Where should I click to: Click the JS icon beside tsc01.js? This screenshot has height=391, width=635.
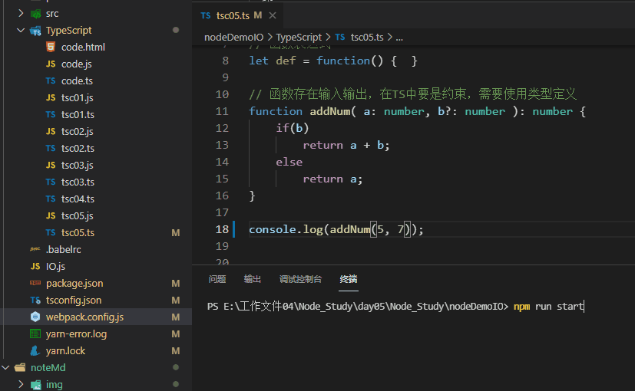coord(51,98)
